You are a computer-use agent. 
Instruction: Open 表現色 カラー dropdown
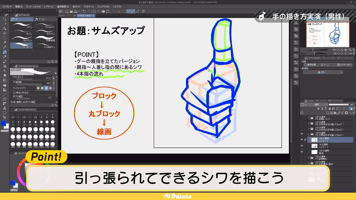(x=323, y=72)
